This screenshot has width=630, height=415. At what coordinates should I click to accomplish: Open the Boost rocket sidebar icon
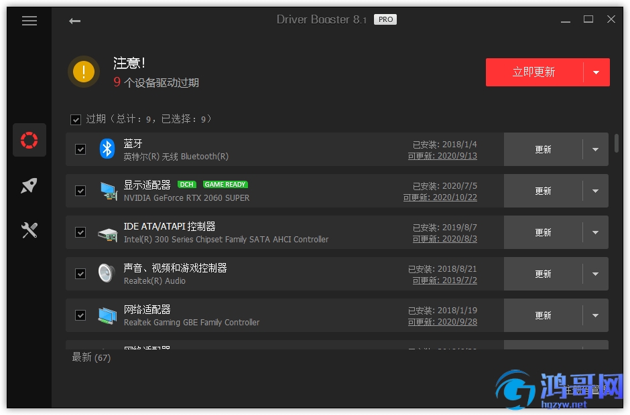tap(29, 185)
